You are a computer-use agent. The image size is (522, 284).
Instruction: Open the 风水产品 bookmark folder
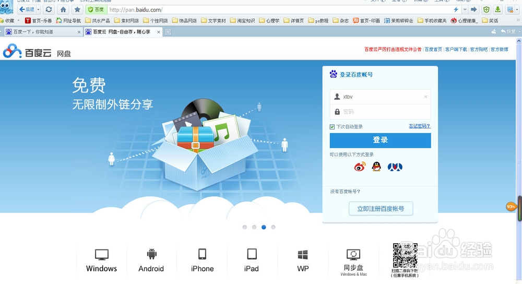pos(98,21)
